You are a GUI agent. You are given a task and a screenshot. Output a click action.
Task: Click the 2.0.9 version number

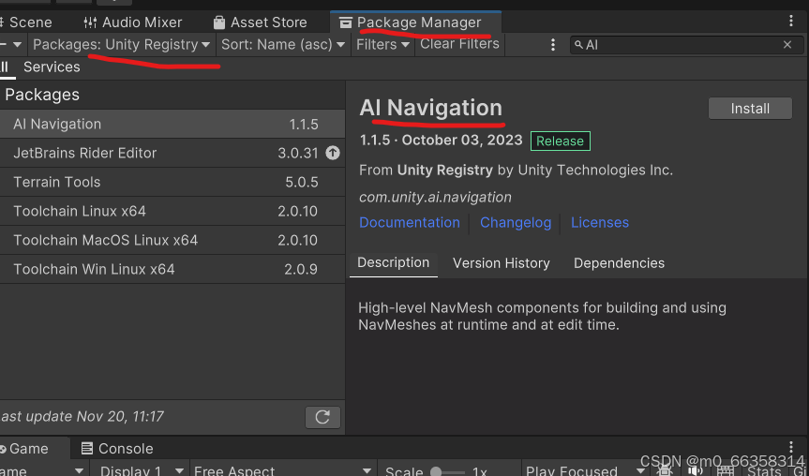(x=301, y=269)
